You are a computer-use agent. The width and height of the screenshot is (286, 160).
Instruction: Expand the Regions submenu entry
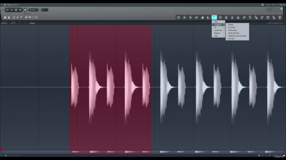[219, 33]
